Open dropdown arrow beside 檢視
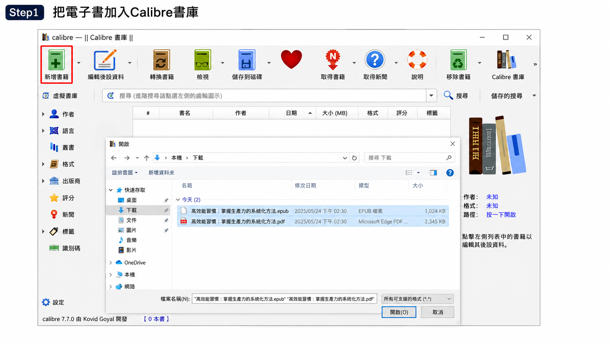Image resolution: width=612 pixels, height=344 pixels. tap(223, 63)
